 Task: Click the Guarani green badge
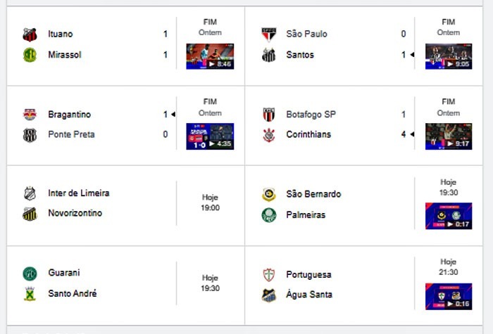30,274
